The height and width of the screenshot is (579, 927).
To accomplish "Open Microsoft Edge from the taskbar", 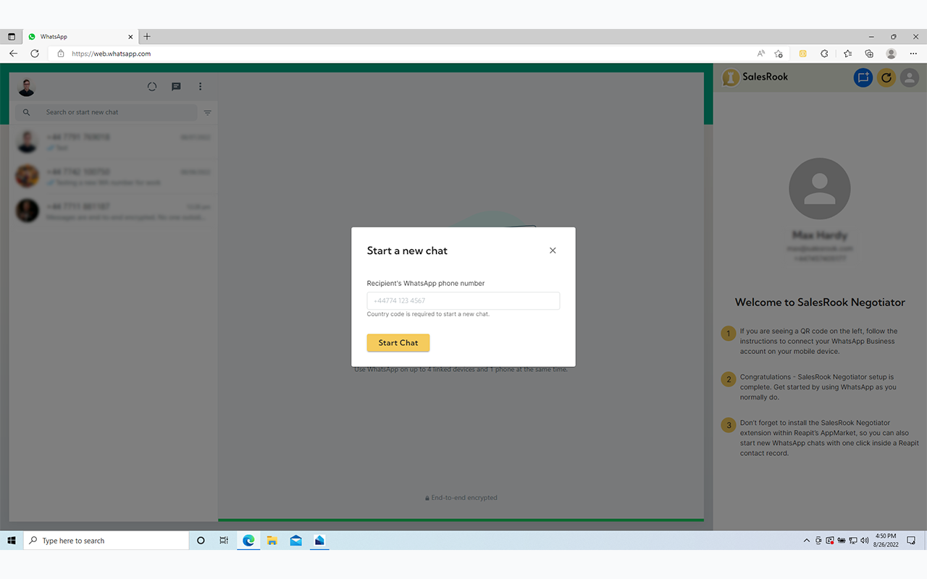I will pos(248,541).
